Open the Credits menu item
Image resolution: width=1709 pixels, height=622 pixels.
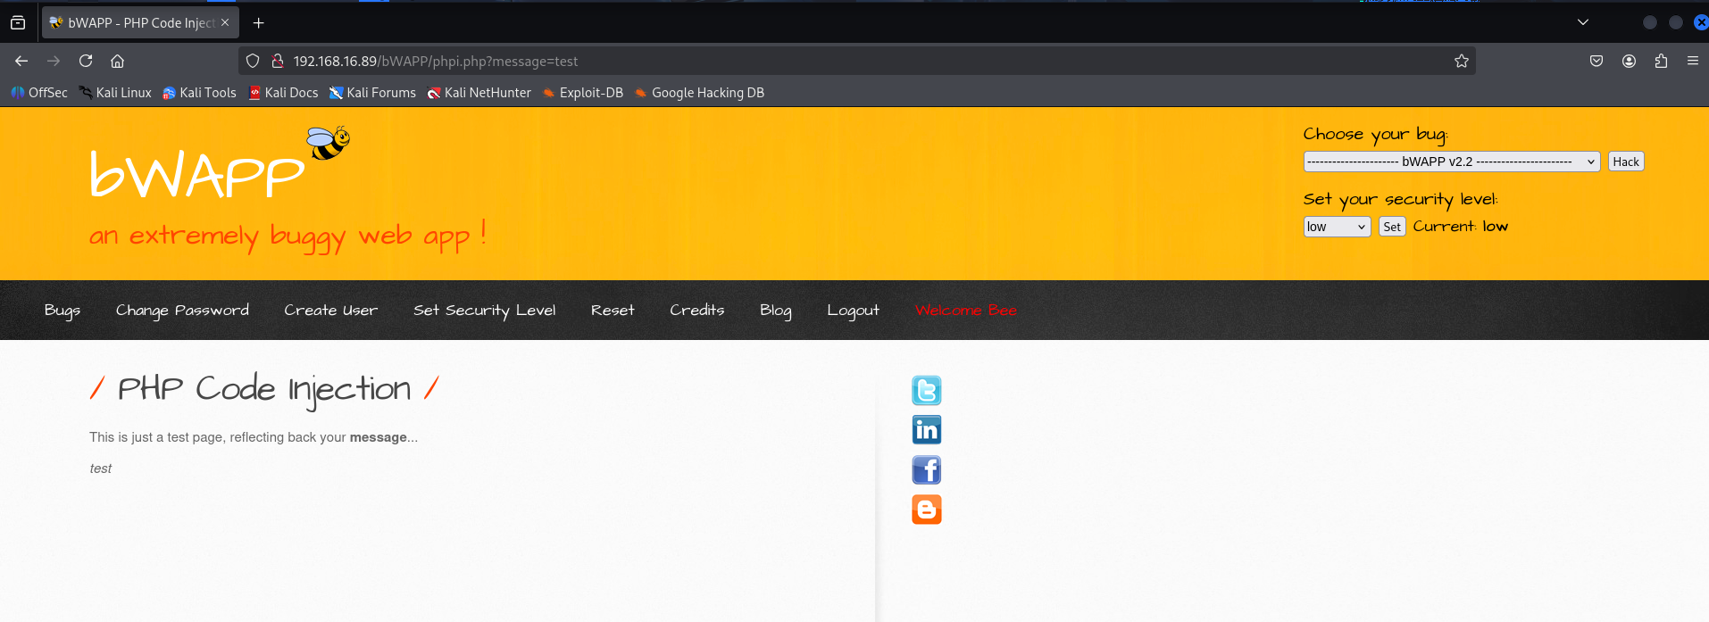(697, 310)
